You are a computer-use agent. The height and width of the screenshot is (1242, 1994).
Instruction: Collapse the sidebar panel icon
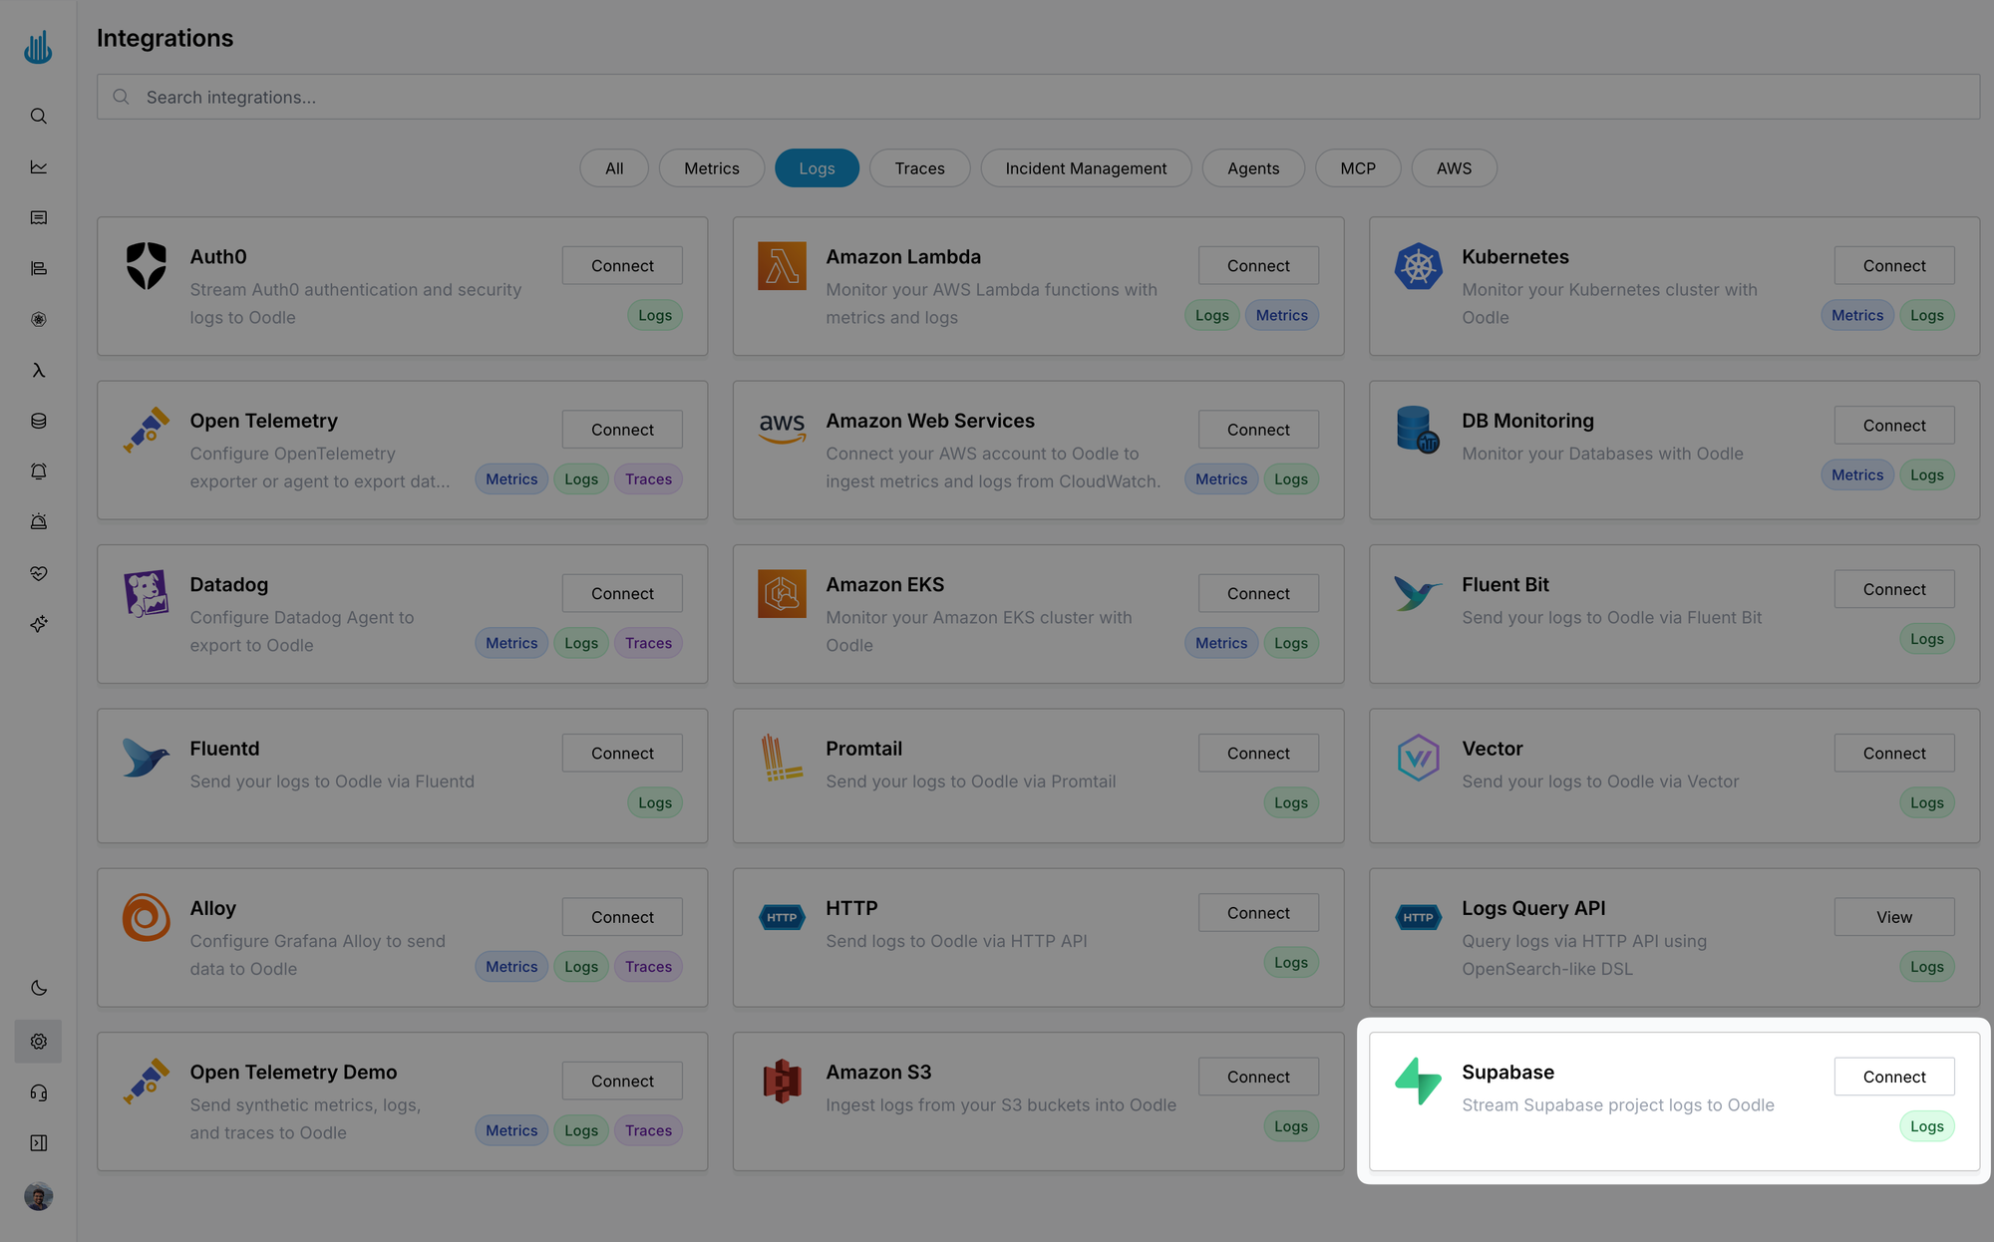click(x=38, y=1143)
